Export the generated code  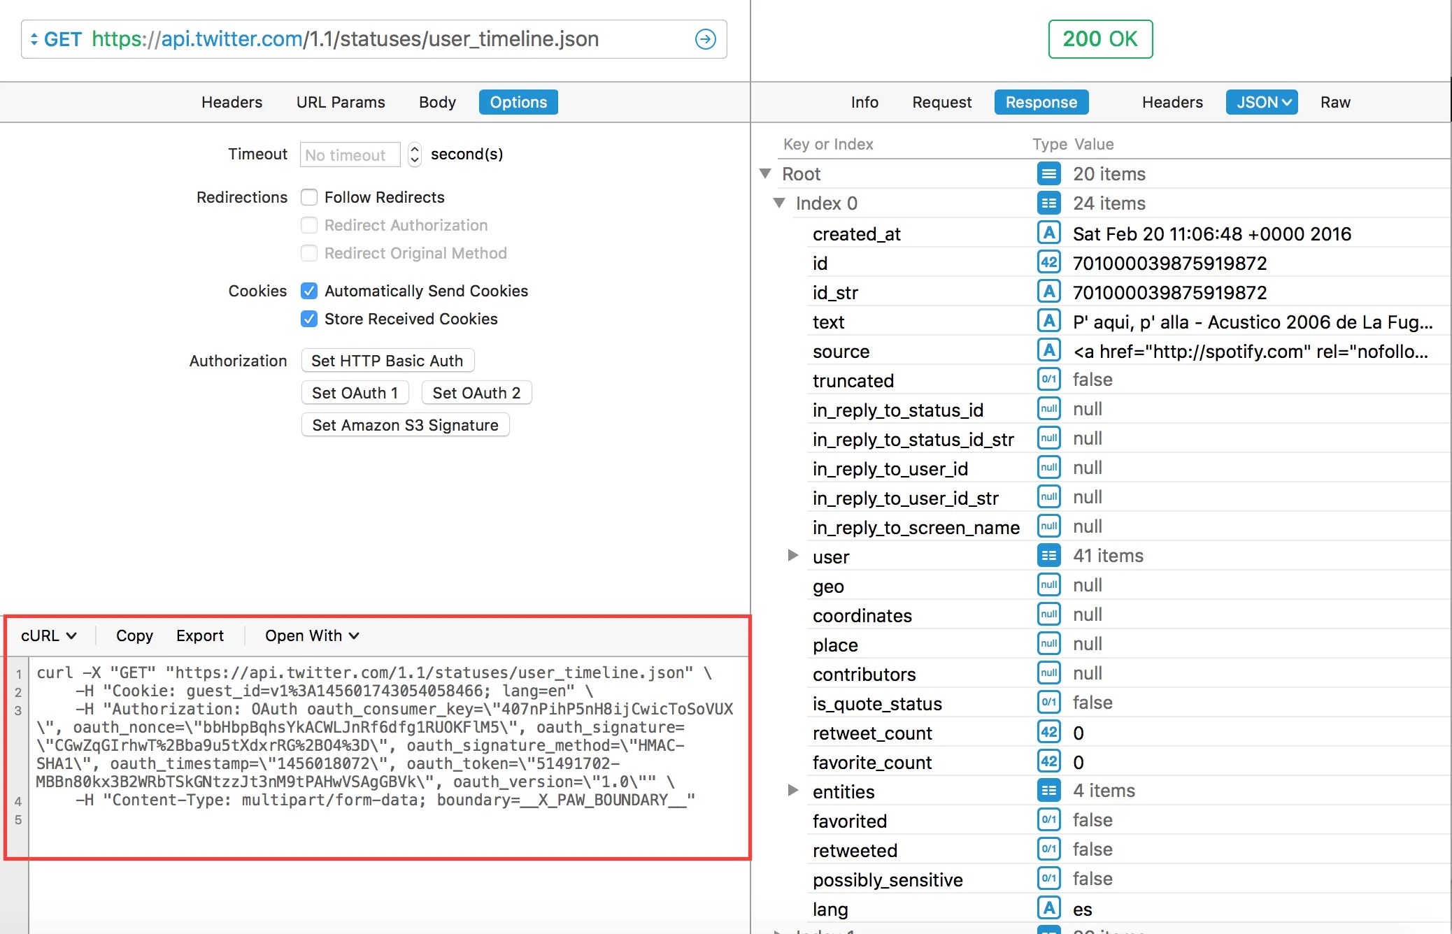coord(200,635)
